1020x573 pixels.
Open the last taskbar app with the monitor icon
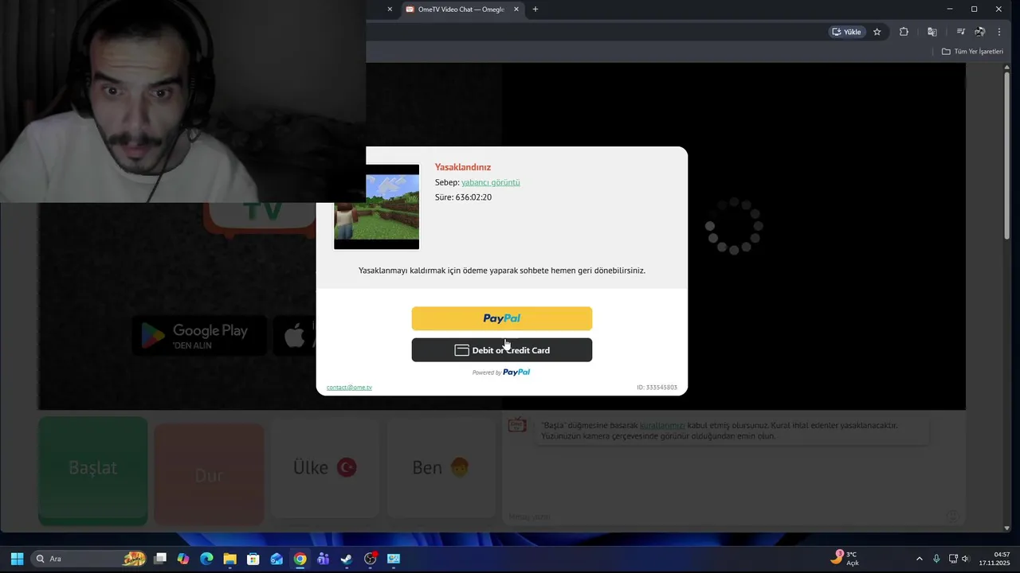394,559
